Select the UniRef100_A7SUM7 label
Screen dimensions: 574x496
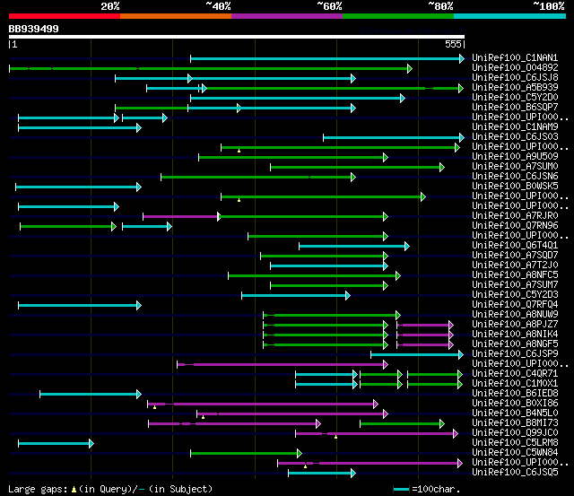515,285
